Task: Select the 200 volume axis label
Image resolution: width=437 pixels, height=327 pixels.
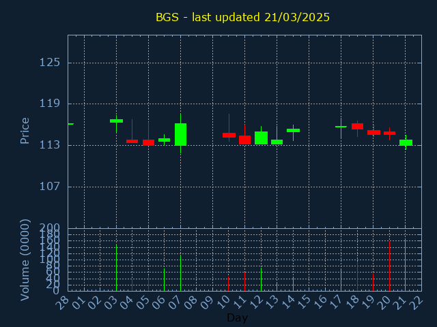Action: [50, 228]
